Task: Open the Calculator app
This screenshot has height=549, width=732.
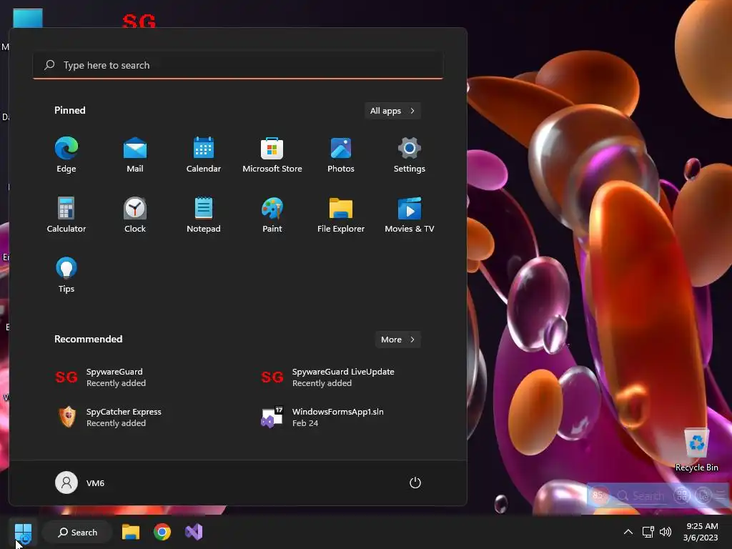Action: click(x=66, y=214)
